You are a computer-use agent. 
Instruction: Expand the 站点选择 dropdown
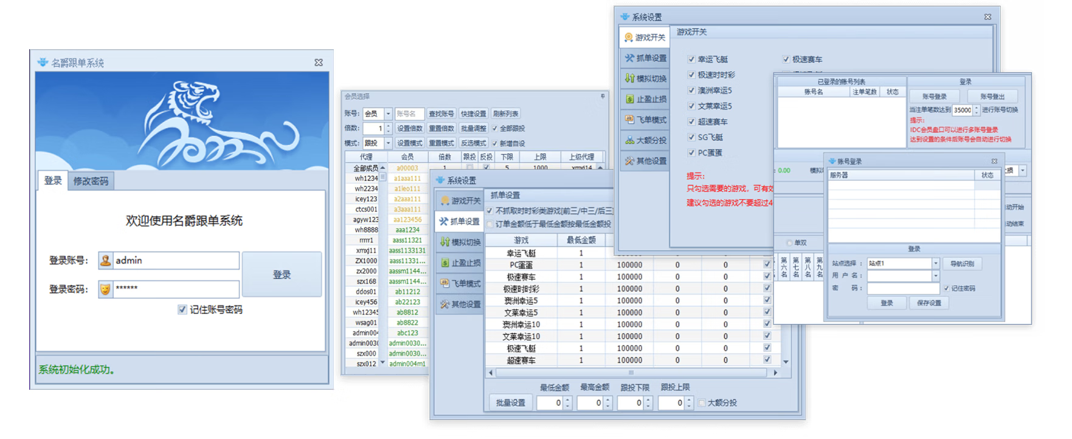935,264
